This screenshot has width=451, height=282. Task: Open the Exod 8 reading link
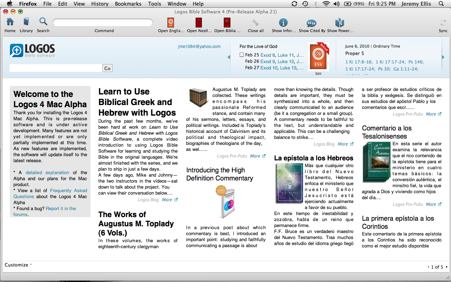[x=268, y=55]
